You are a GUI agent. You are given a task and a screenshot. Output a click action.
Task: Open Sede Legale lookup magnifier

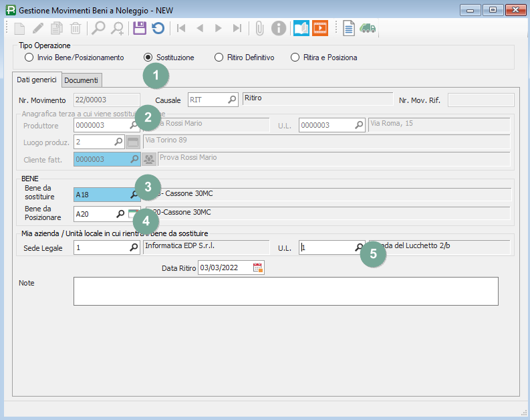134,247
